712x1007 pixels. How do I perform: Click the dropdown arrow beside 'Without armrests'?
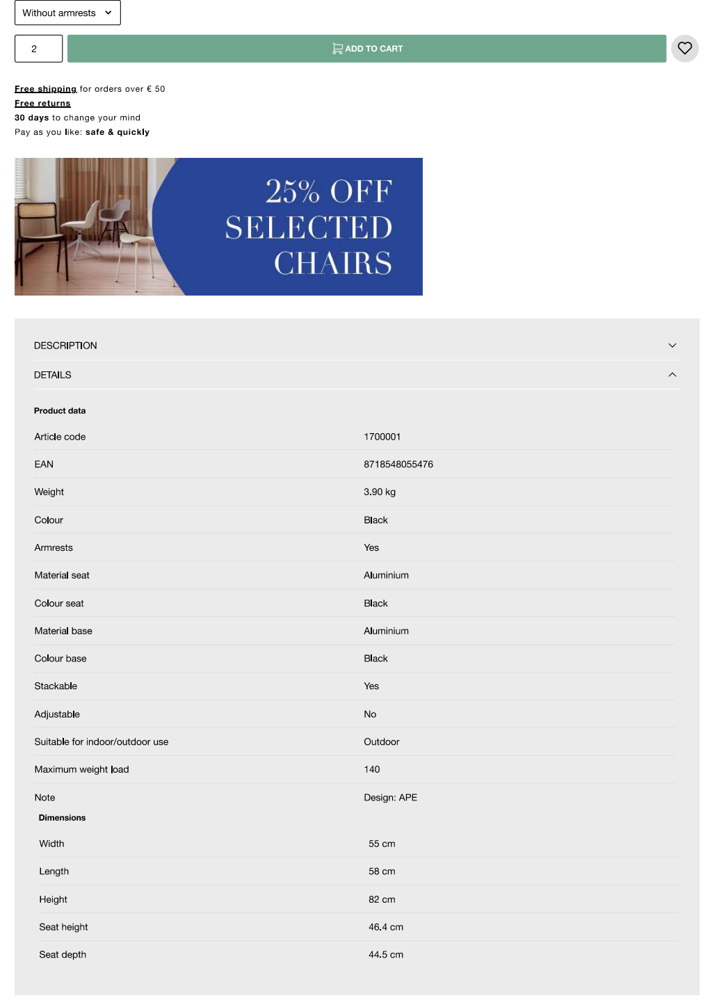click(x=108, y=13)
